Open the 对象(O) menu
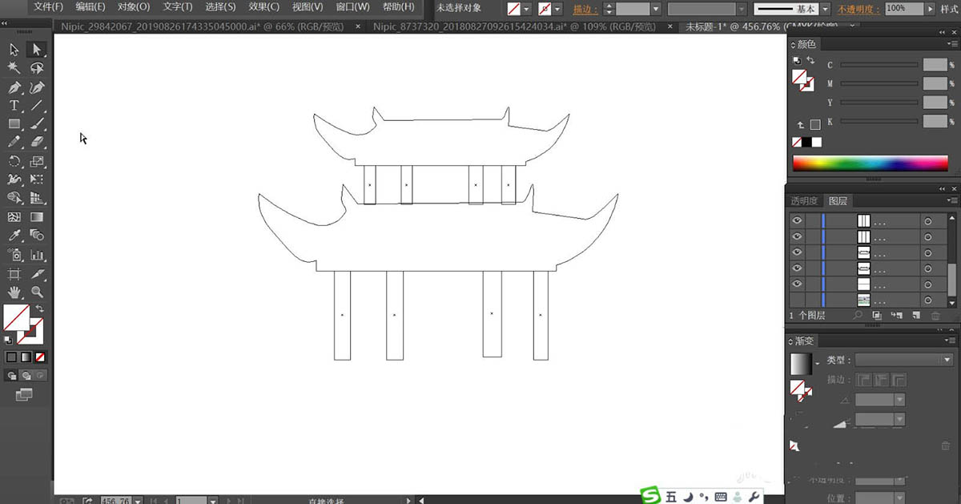Image resolution: width=961 pixels, height=504 pixels. (x=134, y=6)
